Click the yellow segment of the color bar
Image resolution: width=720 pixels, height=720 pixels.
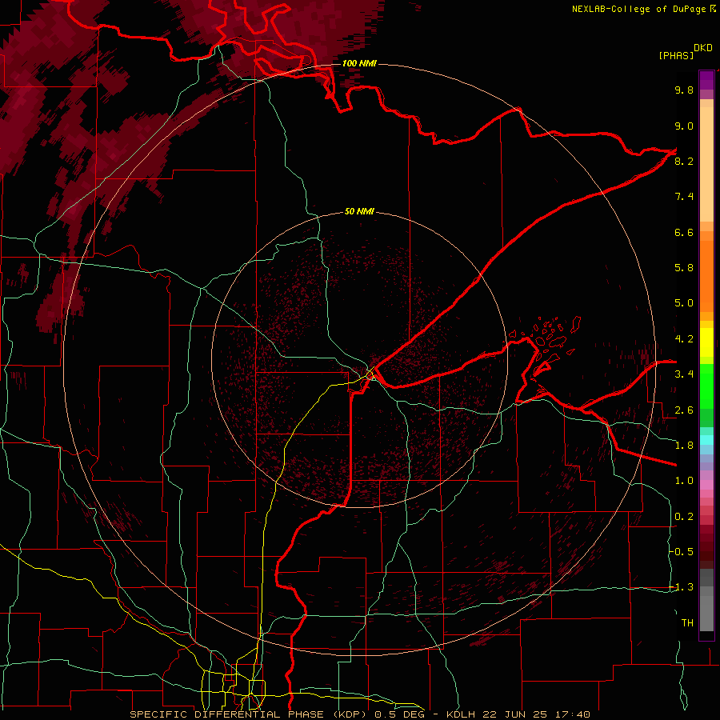[x=706, y=342]
